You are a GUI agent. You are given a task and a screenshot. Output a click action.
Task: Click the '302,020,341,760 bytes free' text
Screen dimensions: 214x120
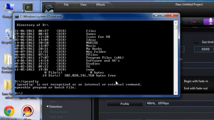tap(90, 76)
